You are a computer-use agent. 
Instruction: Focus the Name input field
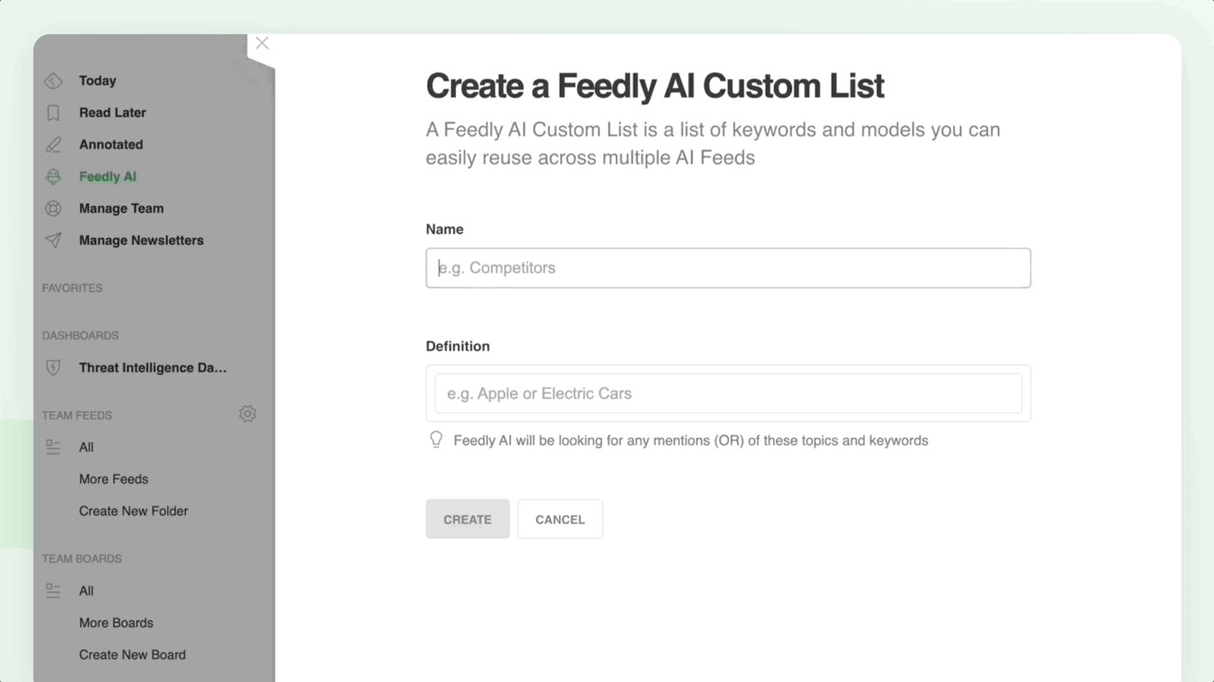coord(728,268)
